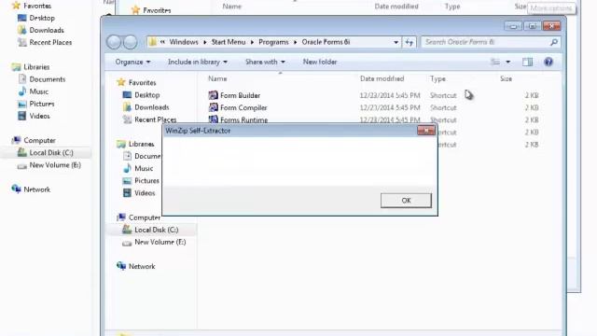Open New Volume (E:) in background window
Screen dimensions: 597x336
(49, 165)
